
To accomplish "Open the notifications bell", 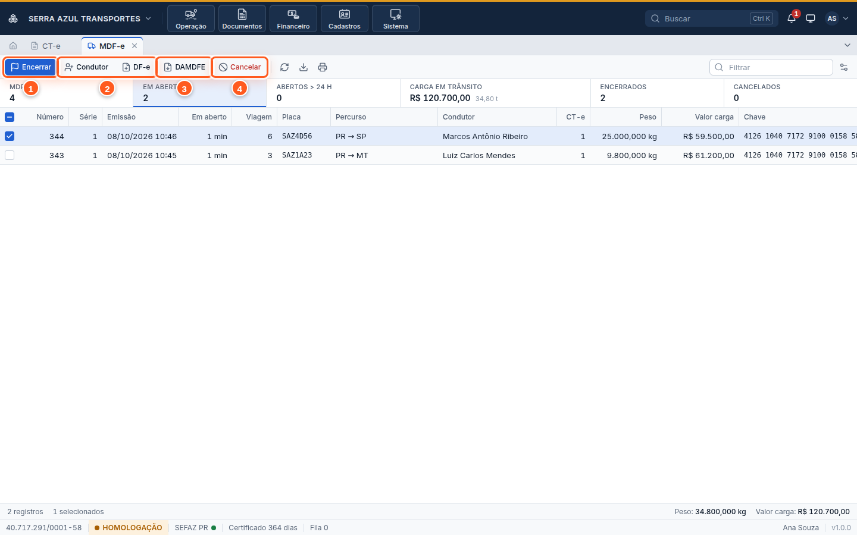I will pyautogui.click(x=792, y=18).
